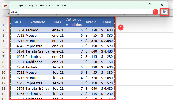This screenshot has width=173, height=100.
Task: Select SKU 9712 in row 11
Action: click(18, 78)
